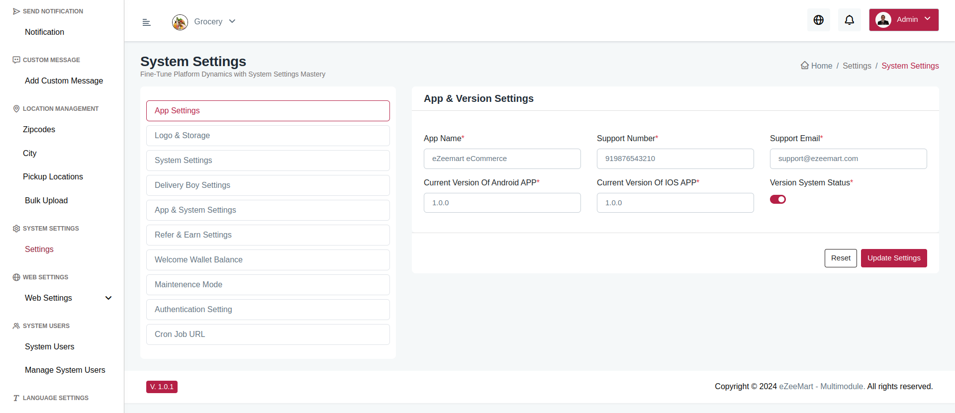
Task: Click the Location Management pin icon
Action: pyautogui.click(x=16, y=109)
